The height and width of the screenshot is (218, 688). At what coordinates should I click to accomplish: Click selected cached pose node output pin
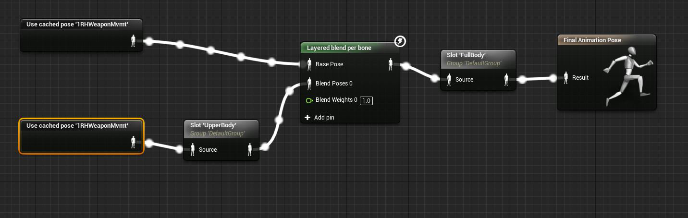[x=134, y=142]
